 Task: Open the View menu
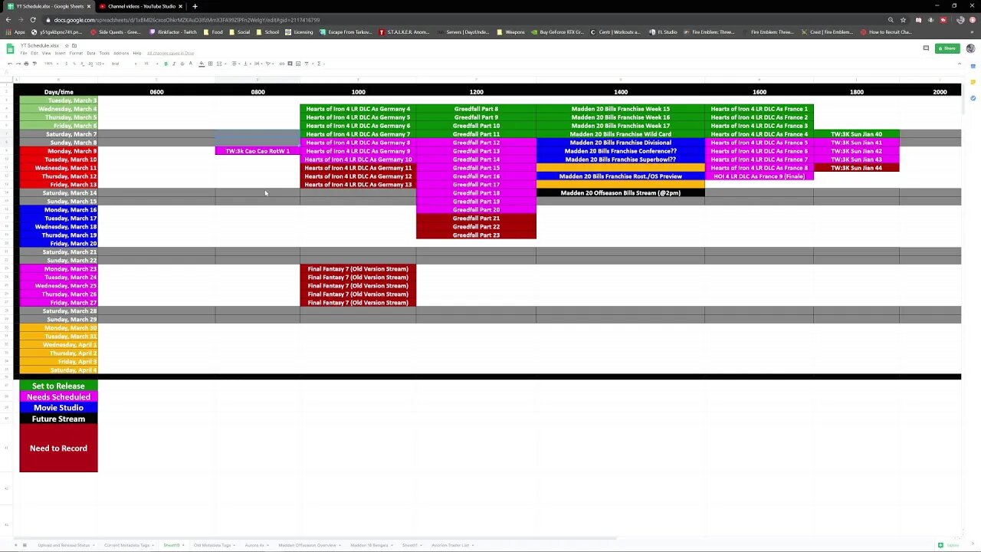point(46,53)
